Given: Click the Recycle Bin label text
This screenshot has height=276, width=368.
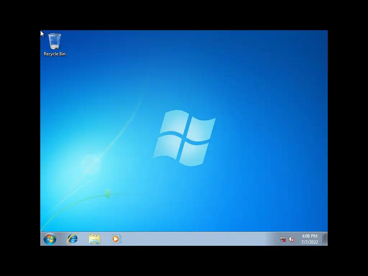Looking at the screenshot, I should [55, 54].
